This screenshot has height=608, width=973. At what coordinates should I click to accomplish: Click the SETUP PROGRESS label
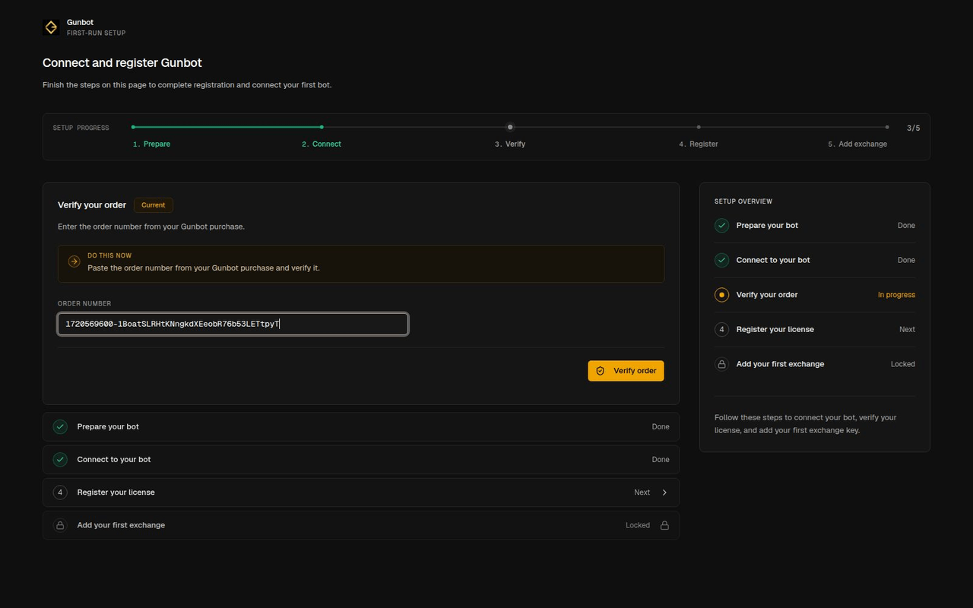(x=81, y=128)
